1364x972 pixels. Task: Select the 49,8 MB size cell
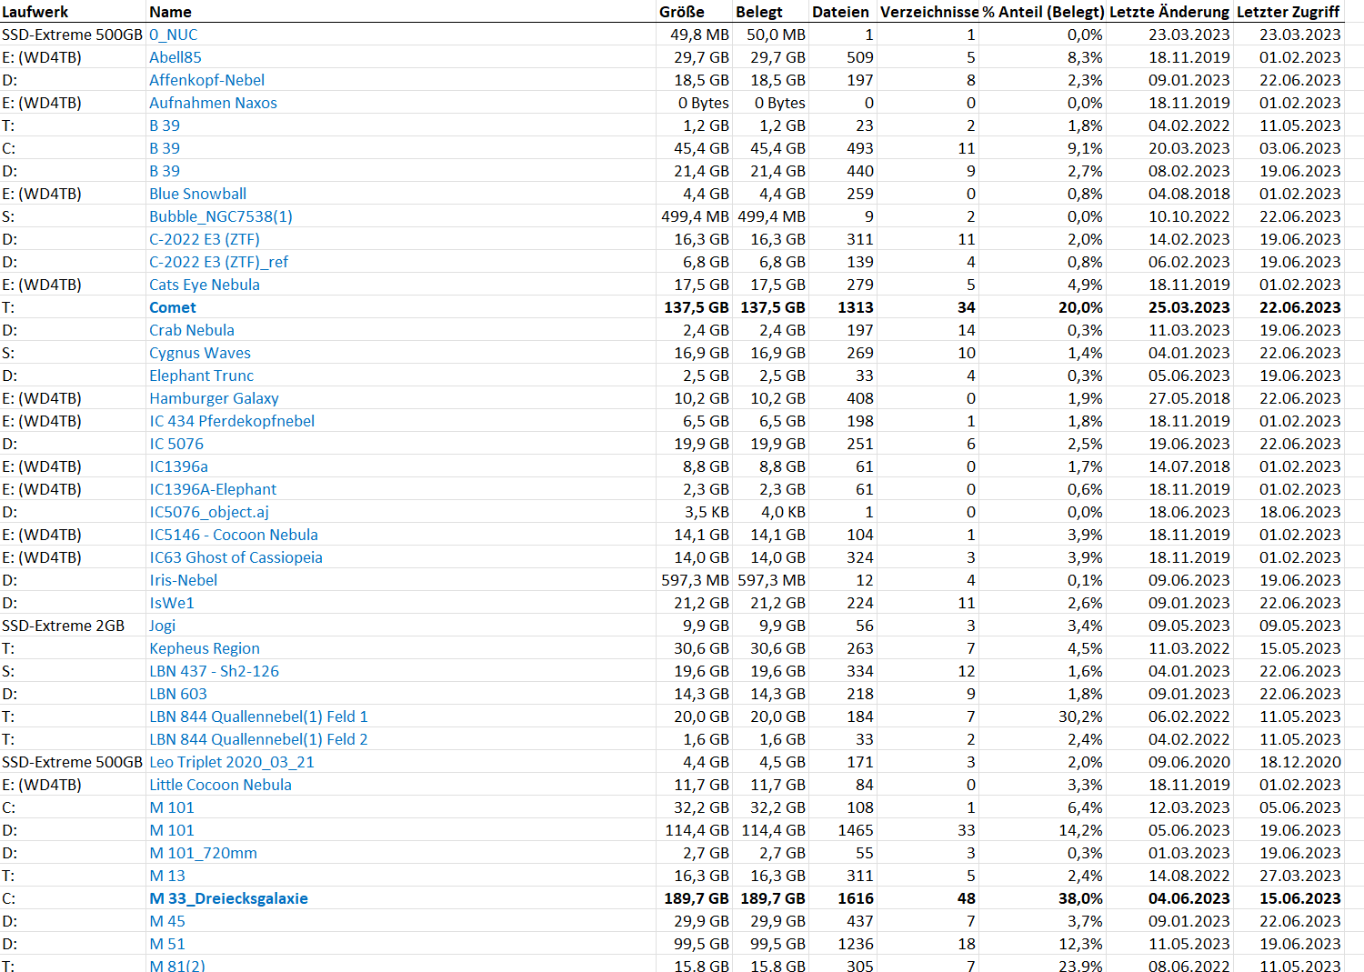coord(700,35)
